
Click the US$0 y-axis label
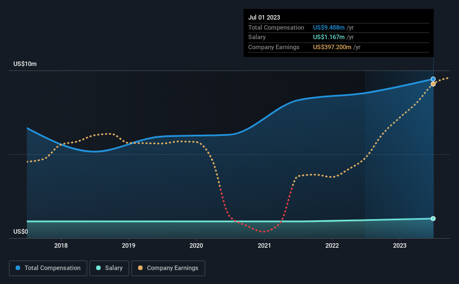click(x=21, y=231)
